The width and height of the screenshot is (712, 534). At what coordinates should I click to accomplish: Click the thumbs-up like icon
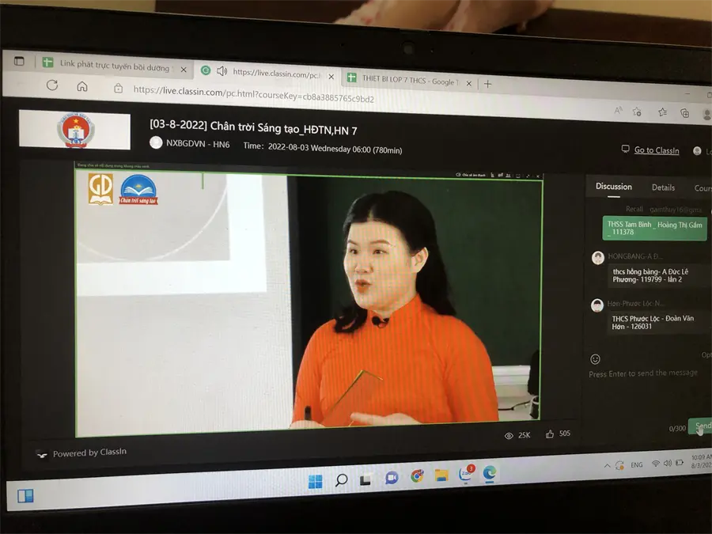550,434
